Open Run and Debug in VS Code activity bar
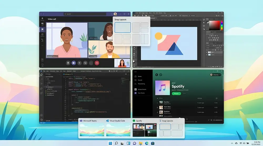263x146 pixels. point(42,88)
